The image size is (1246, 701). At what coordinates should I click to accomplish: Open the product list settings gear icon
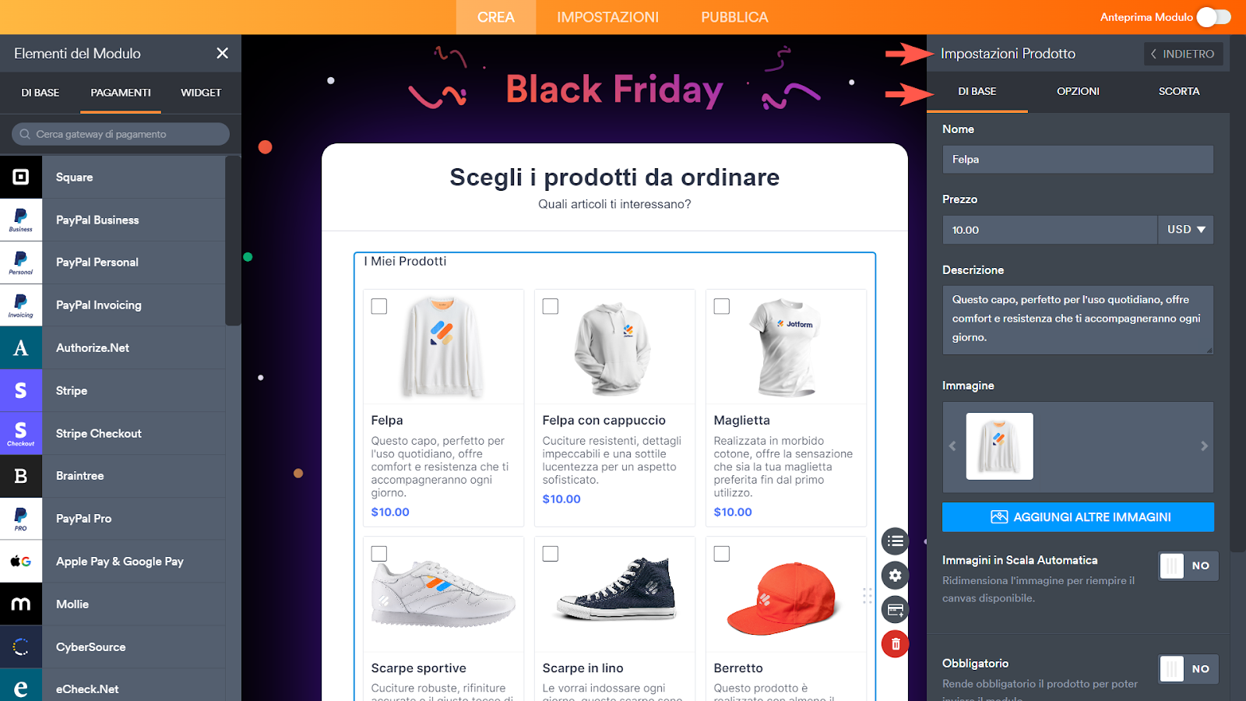point(896,576)
